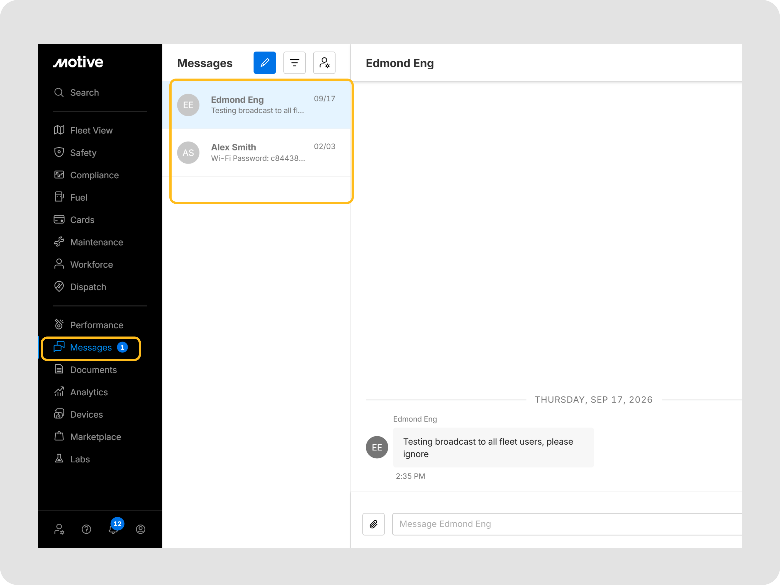Viewport: 780px width, 585px height.
Task: Open the Edmond Eng conversation
Action: pyautogui.click(x=256, y=105)
